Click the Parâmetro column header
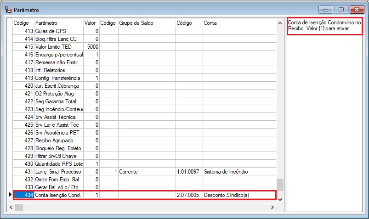The width and height of the screenshot is (369, 219). click(59, 23)
